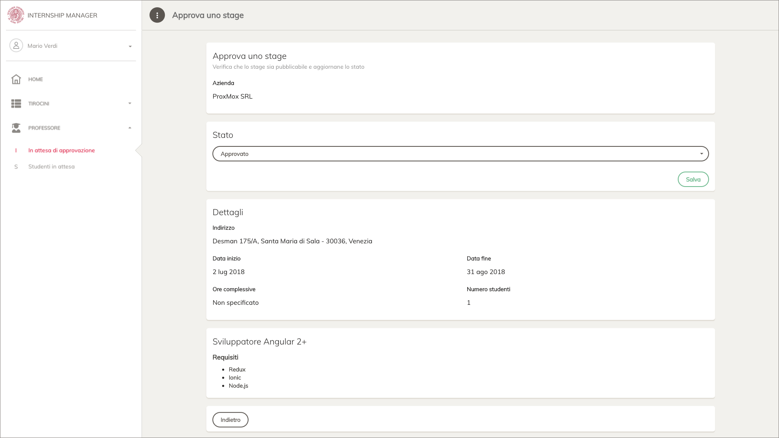Click the Mario Verdi user avatar icon

coord(16,46)
